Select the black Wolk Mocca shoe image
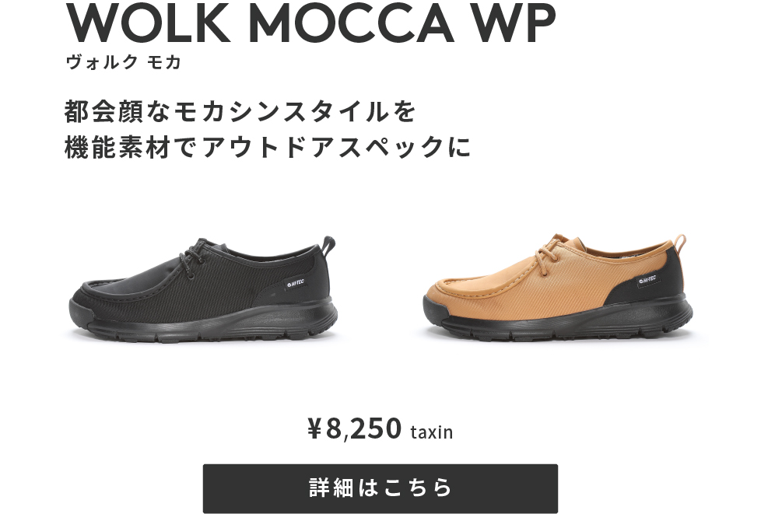Screen dimensions: 761x514 click(203, 289)
